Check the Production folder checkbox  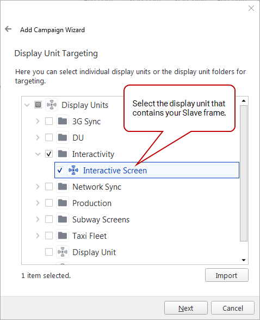pyautogui.click(x=49, y=203)
